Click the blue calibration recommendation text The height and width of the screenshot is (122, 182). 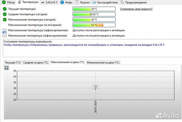84,45
